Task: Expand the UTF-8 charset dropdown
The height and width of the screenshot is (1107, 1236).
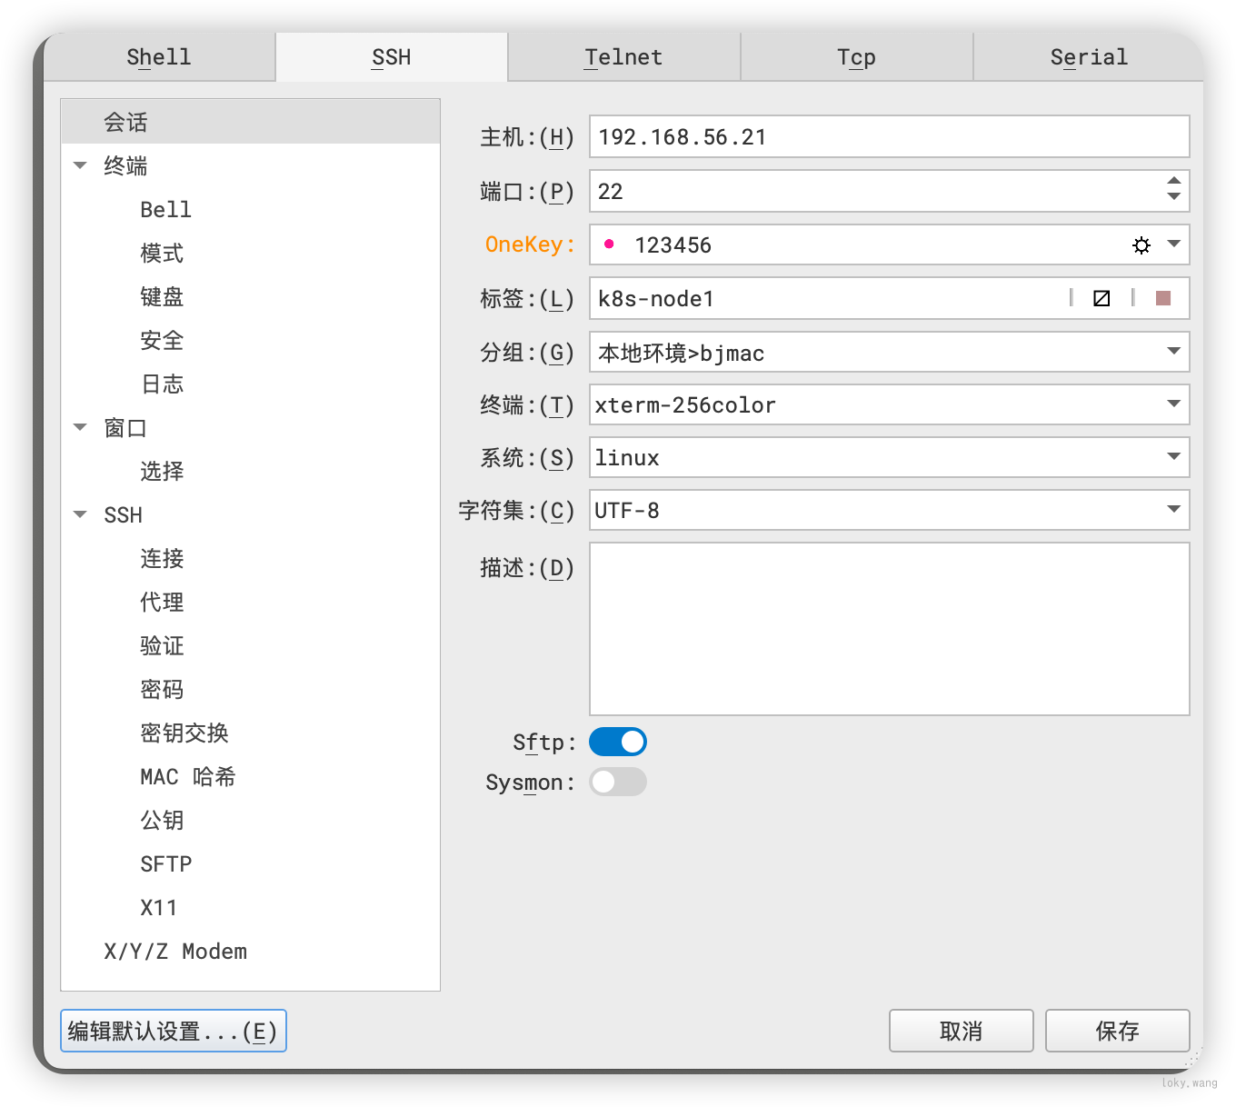Action: point(1173,510)
